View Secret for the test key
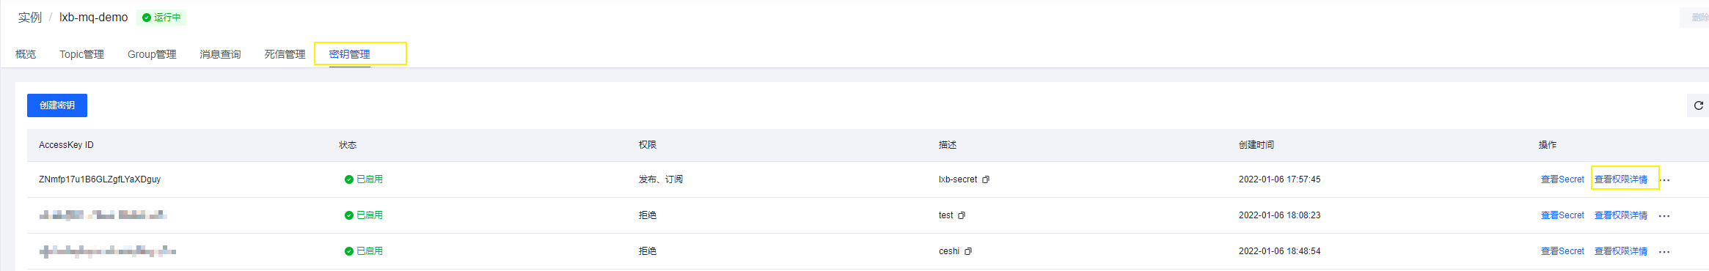Image resolution: width=1709 pixels, height=271 pixels. click(1562, 215)
